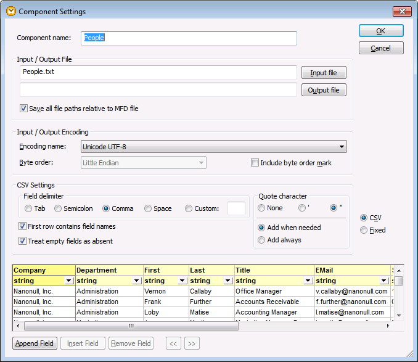Uncheck First row contains field names

click(x=23, y=226)
